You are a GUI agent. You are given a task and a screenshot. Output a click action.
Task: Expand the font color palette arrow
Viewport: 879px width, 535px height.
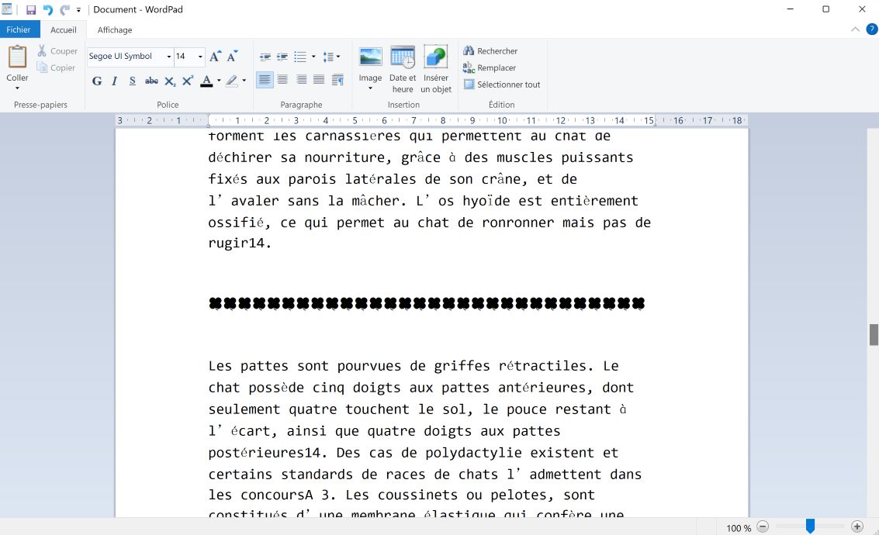pyautogui.click(x=219, y=81)
